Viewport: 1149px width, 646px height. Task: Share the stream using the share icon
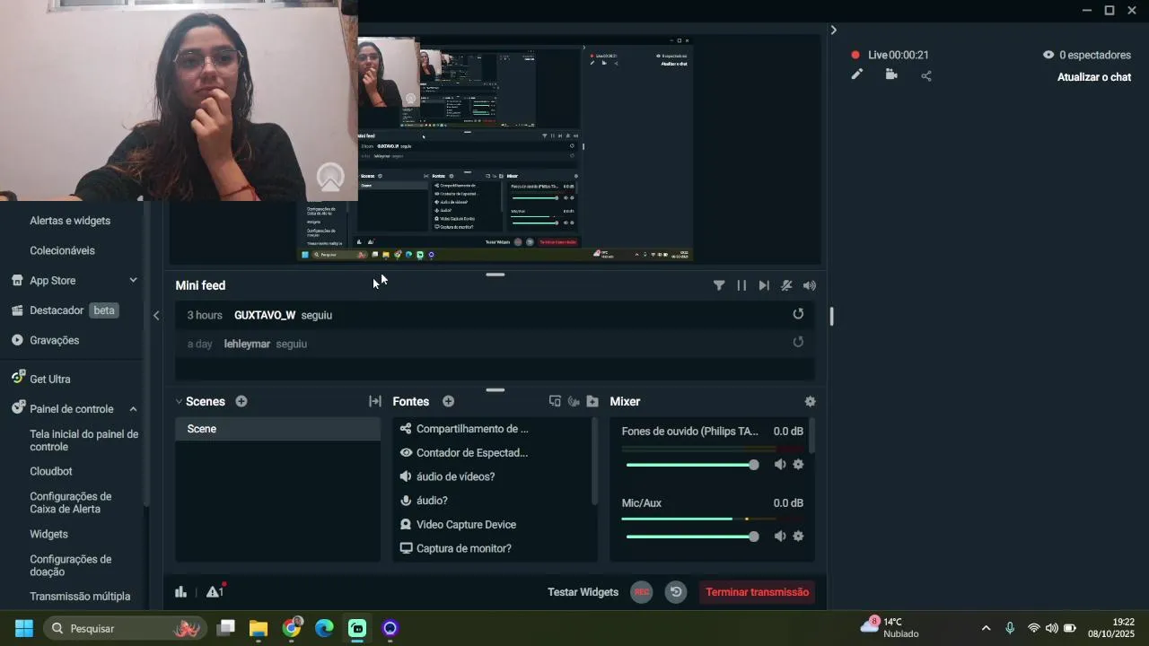click(926, 75)
